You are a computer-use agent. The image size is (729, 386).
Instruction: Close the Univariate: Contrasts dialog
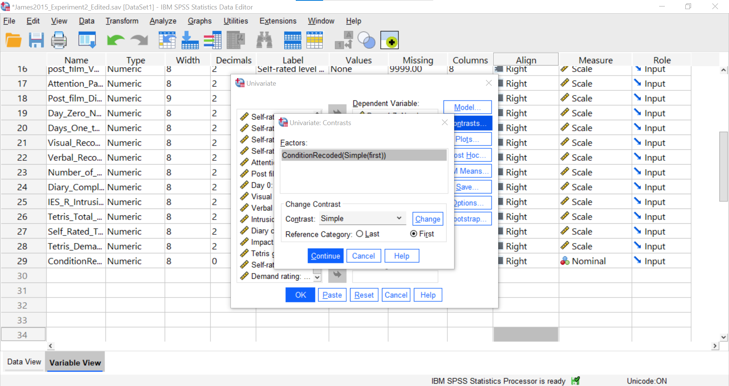445,122
